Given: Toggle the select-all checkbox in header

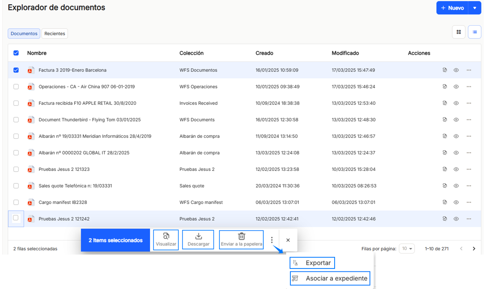Looking at the screenshot, I should (16, 53).
